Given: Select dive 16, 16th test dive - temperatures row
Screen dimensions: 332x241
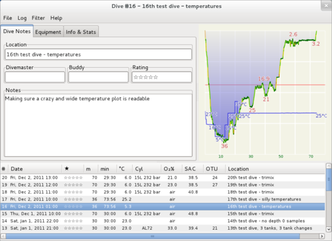Looking at the screenshot, I should coord(163,206).
